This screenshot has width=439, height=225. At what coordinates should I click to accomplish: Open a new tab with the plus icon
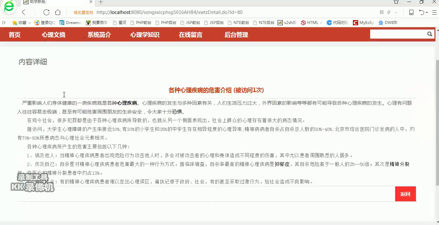coord(101,2)
